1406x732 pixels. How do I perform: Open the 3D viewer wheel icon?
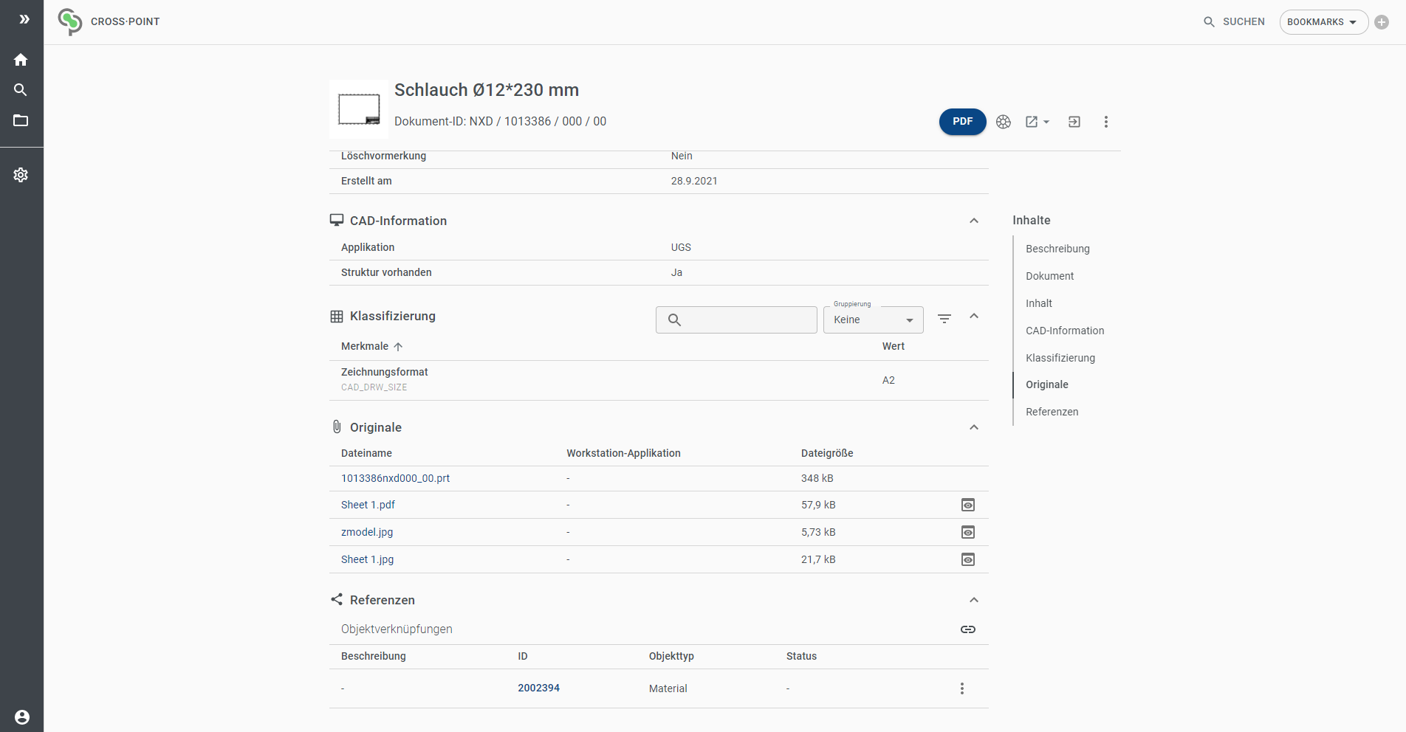point(1004,122)
